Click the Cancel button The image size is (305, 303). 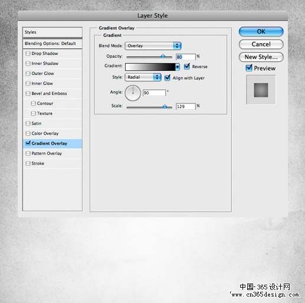[261, 44]
